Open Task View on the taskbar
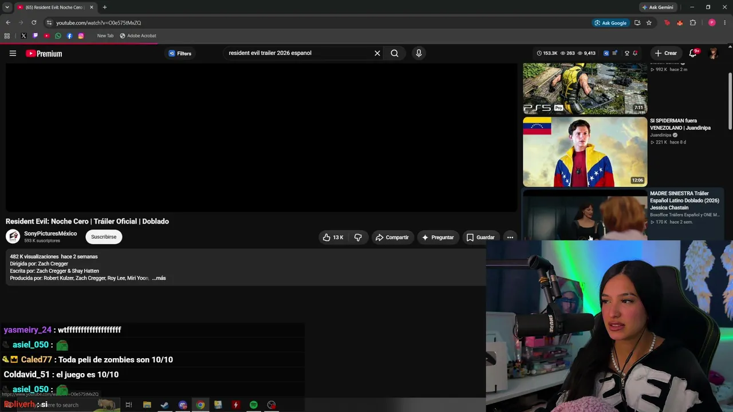This screenshot has width=733, height=412. (x=129, y=405)
